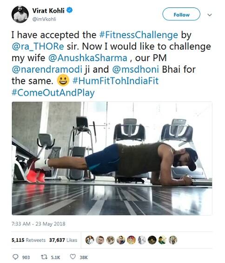This screenshot has height=263, width=225.
Task: Open first liker avatar in the row
Action: pos(90,240)
